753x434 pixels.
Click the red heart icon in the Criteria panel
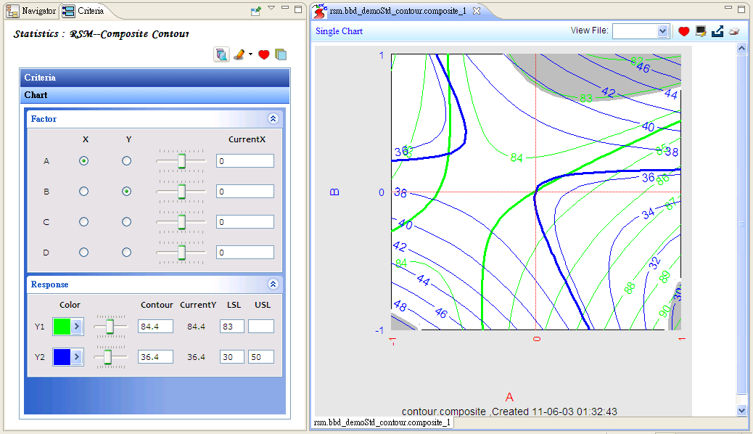coord(263,54)
